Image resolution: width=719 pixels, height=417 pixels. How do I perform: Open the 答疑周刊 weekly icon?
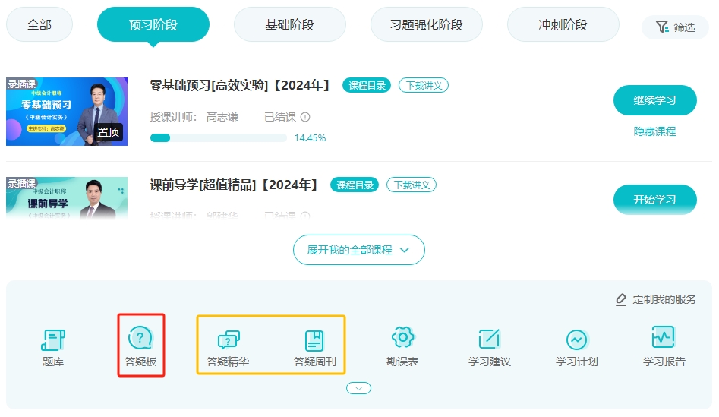pyautogui.click(x=314, y=340)
